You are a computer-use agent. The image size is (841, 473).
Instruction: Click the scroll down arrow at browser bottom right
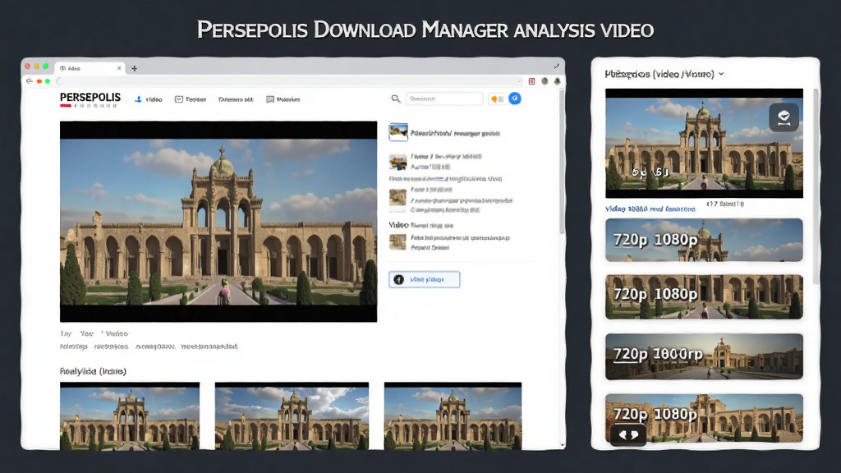(562, 444)
